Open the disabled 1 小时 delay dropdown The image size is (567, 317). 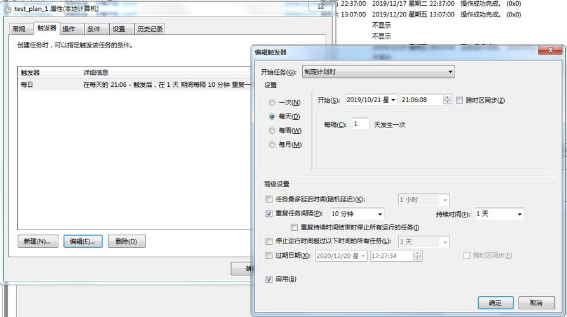(x=424, y=200)
